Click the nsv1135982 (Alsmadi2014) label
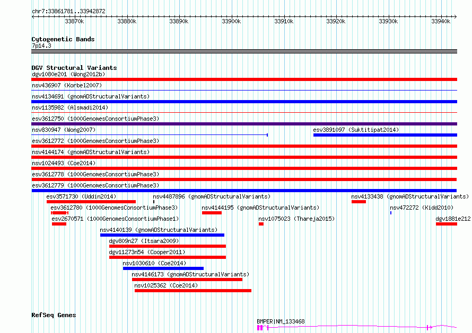 coord(70,107)
